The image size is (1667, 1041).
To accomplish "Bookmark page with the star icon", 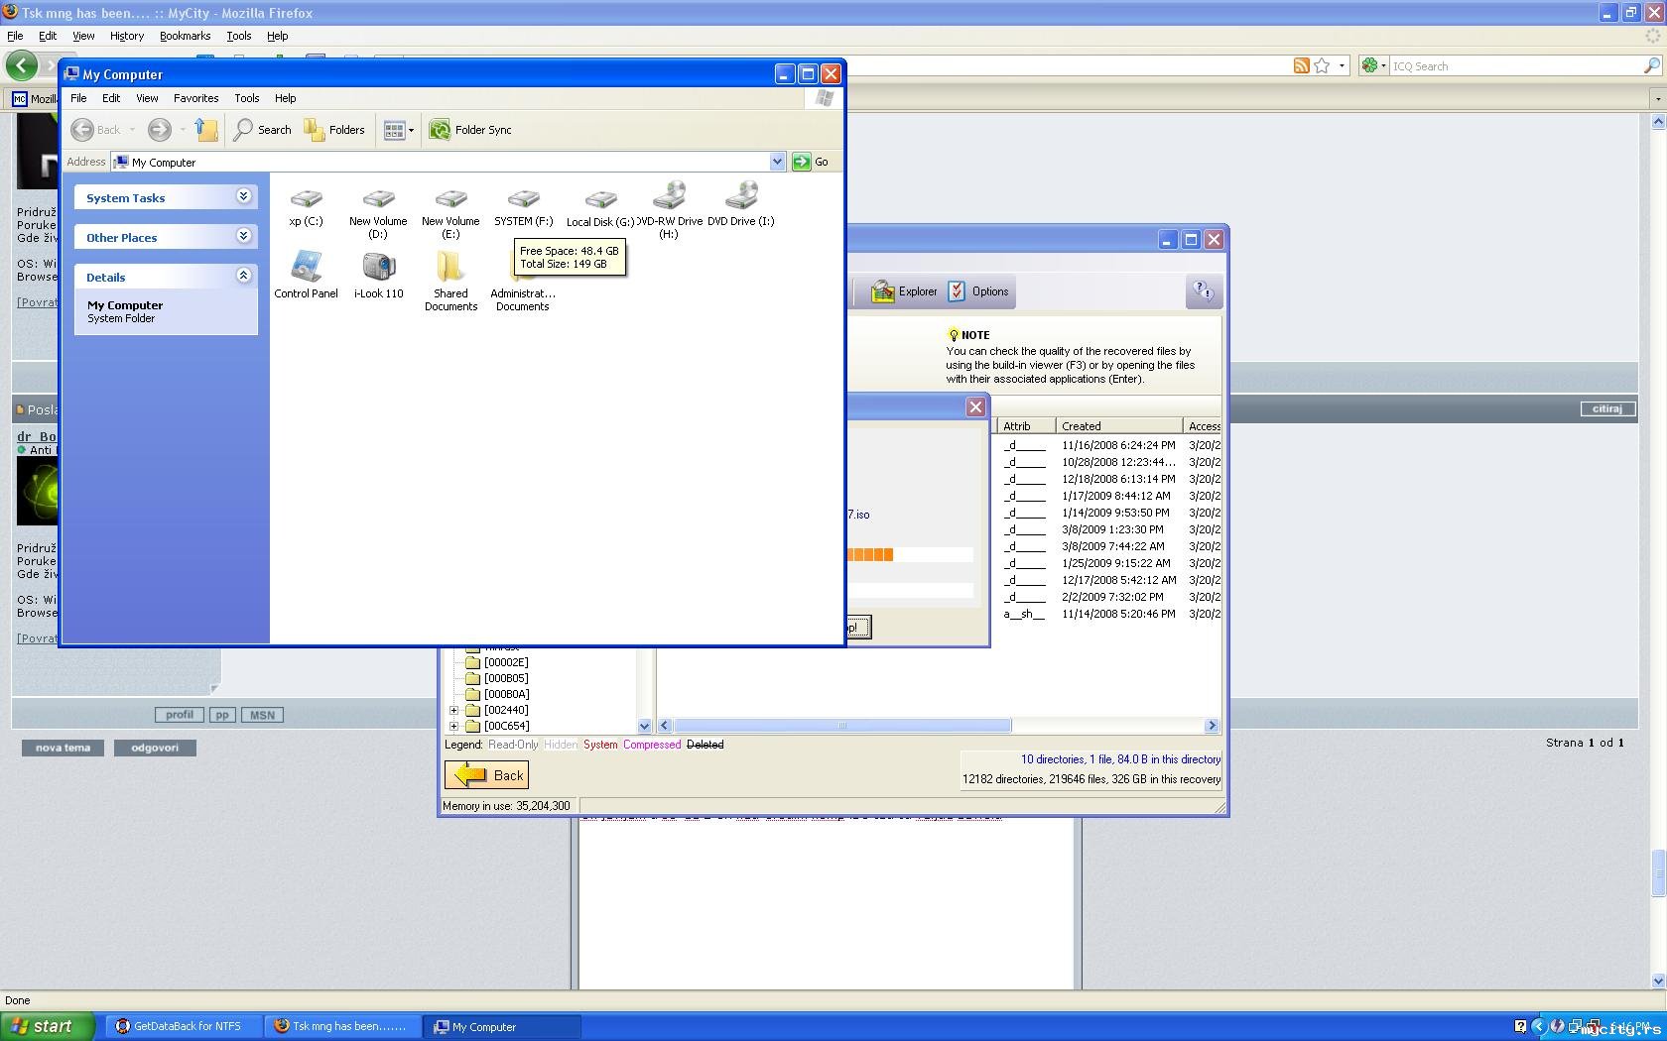I will coord(1322,65).
